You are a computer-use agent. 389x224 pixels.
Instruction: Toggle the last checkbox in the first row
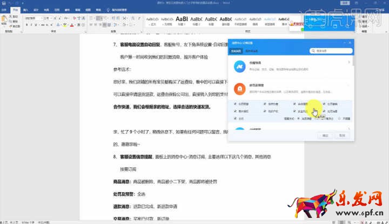(x=324, y=104)
